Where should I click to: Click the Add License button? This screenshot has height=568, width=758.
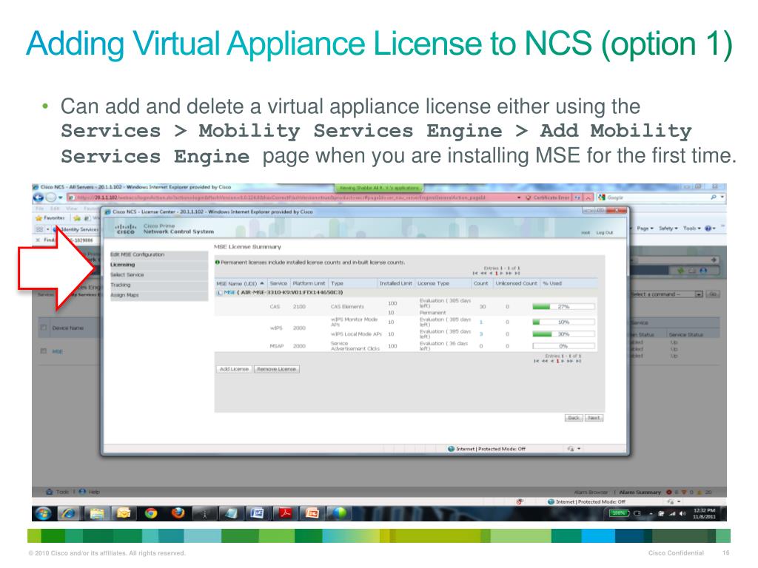tap(234, 368)
